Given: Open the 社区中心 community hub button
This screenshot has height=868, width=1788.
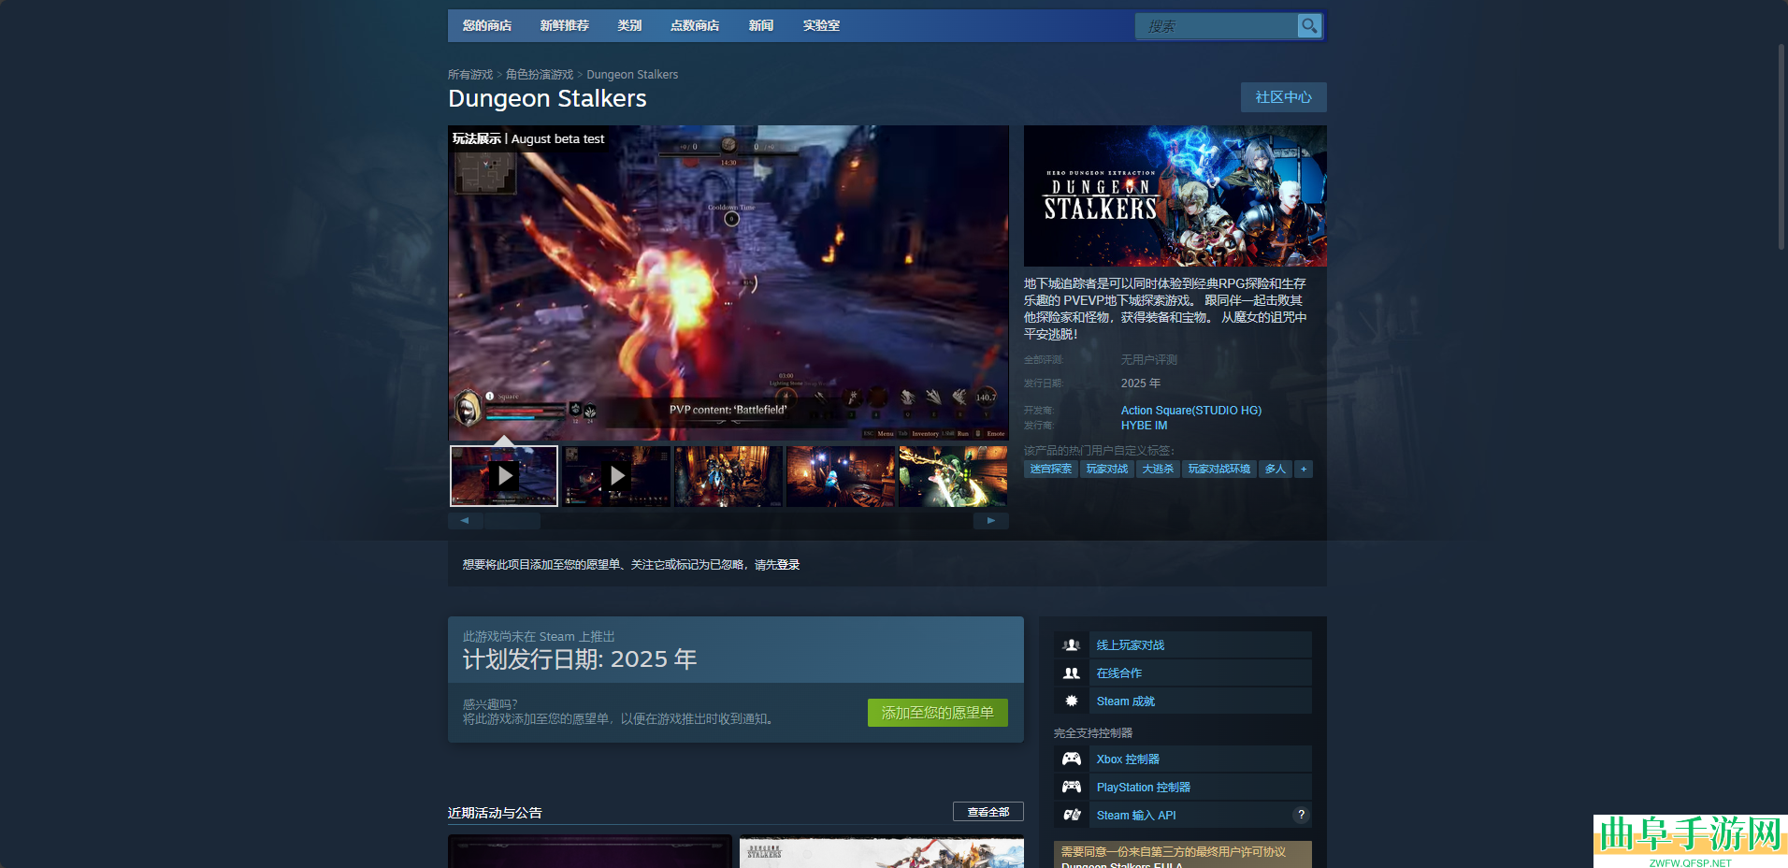Looking at the screenshot, I should click(1284, 97).
